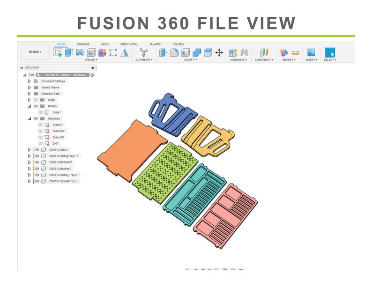Collapse the Browser panel using double-arrow icon

(x=22, y=68)
